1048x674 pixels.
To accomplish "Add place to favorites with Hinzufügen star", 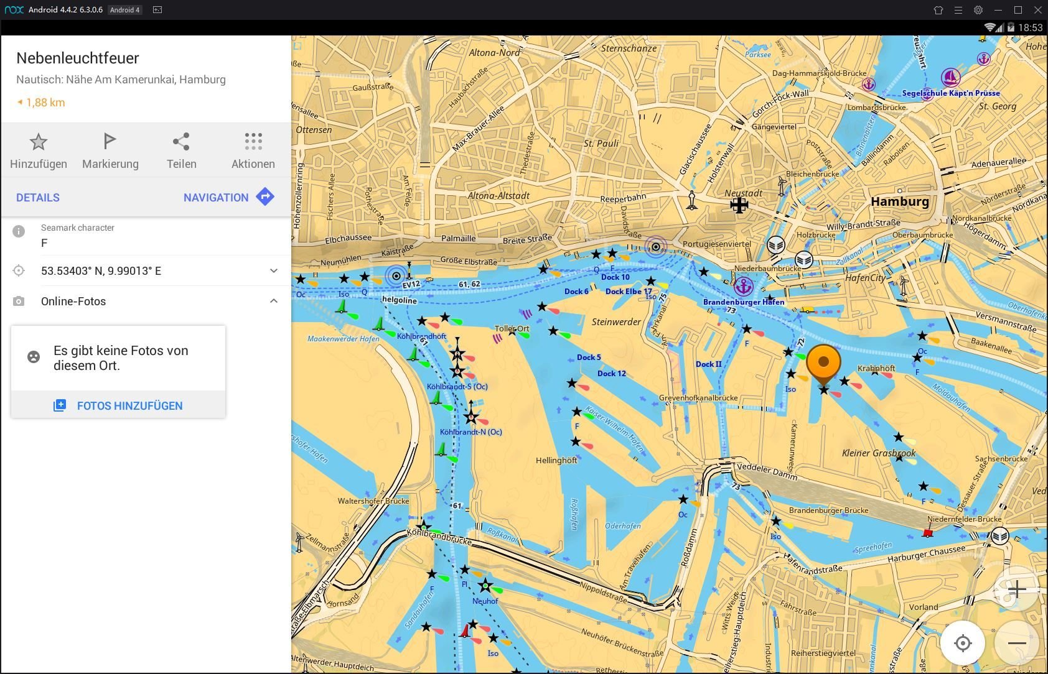I will pyautogui.click(x=39, y=142).
